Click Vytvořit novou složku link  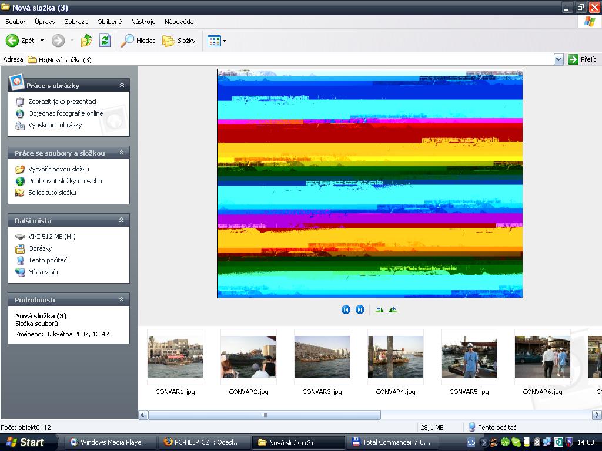pyautogui.click(x=58, y=169)
